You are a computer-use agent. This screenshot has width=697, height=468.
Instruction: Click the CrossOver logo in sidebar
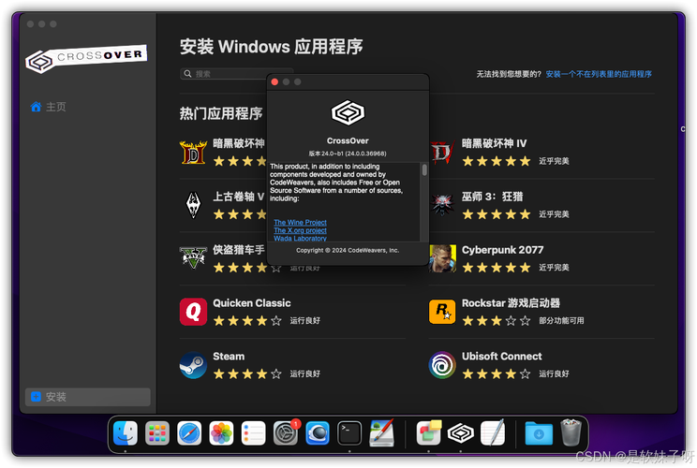pos(86,59)
